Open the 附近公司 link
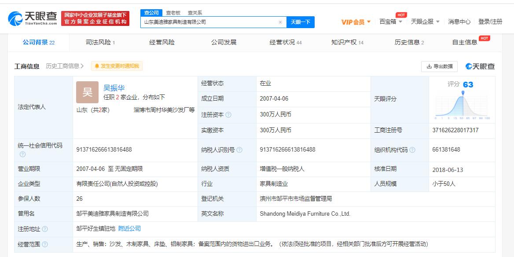Image resolution: width=514 pixels, height=257 pixels. pos(129,228)
